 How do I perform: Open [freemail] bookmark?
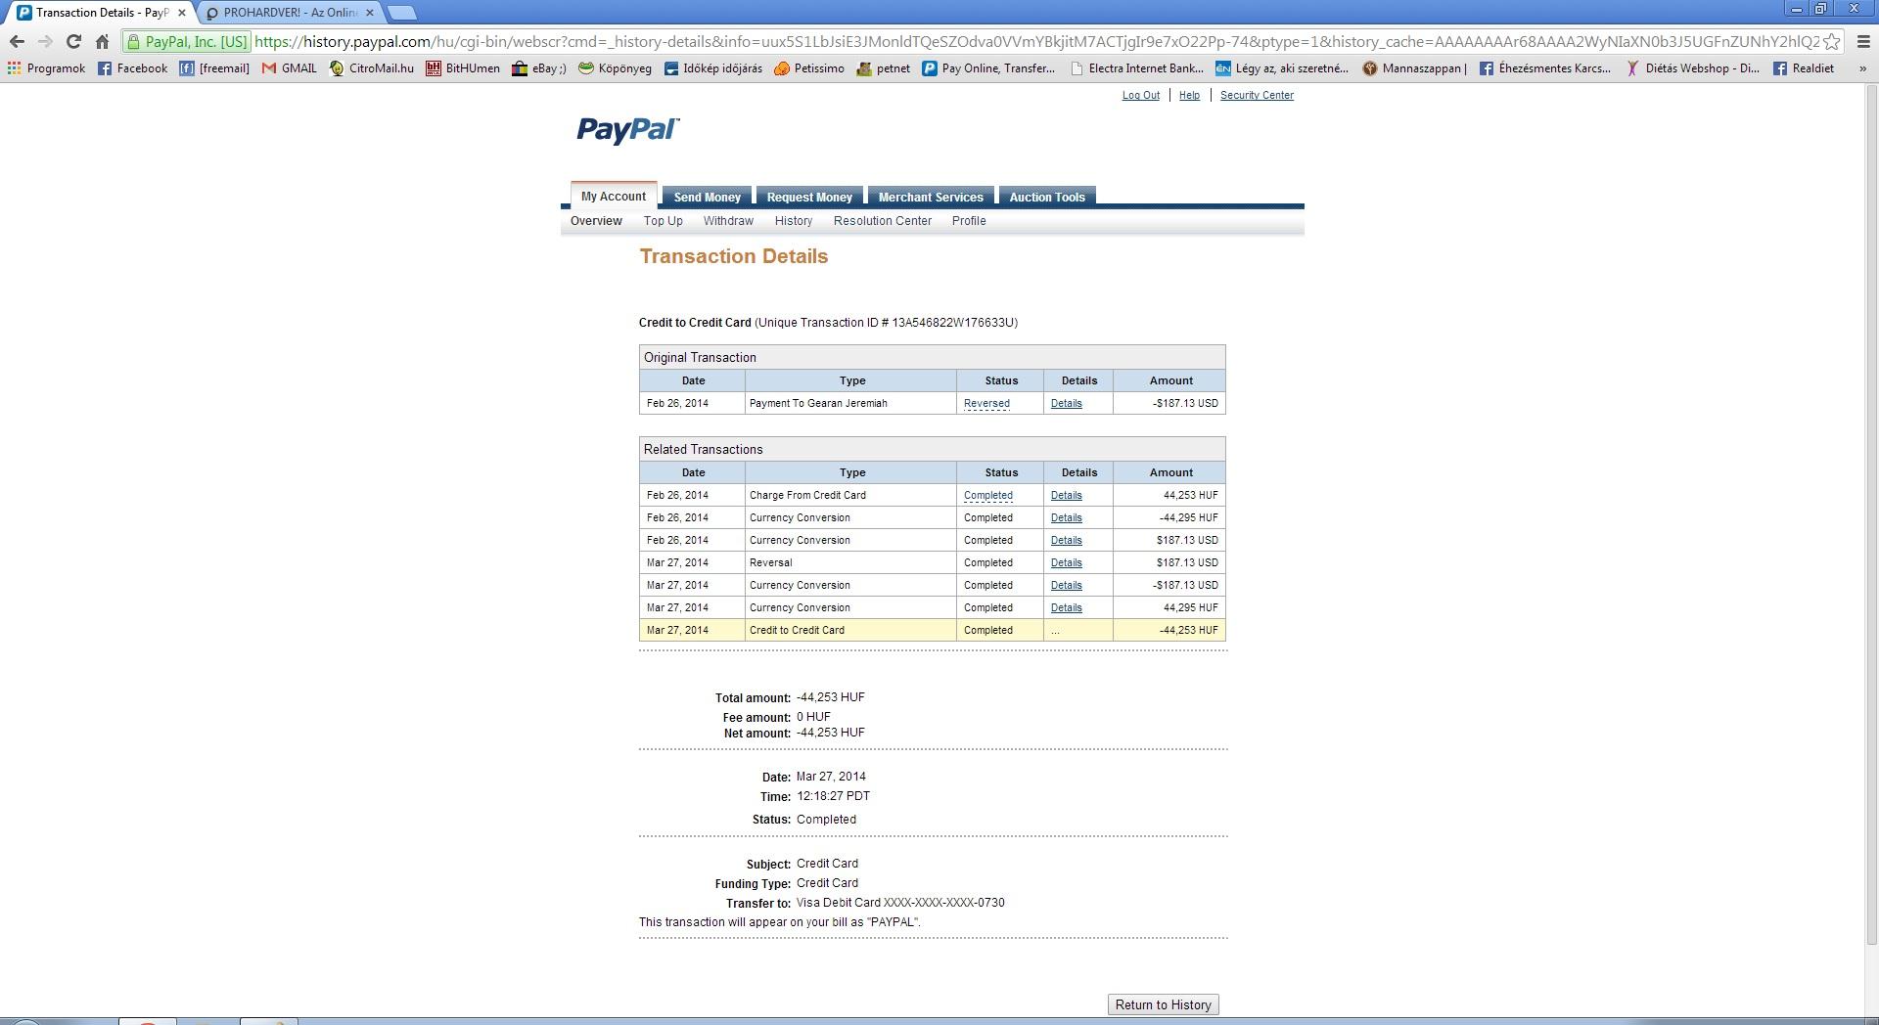coord(214,68)
